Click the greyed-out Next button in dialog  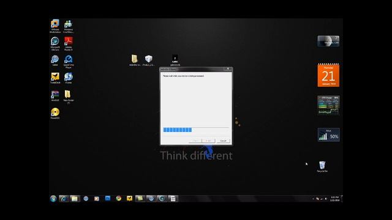click(208, 141)
